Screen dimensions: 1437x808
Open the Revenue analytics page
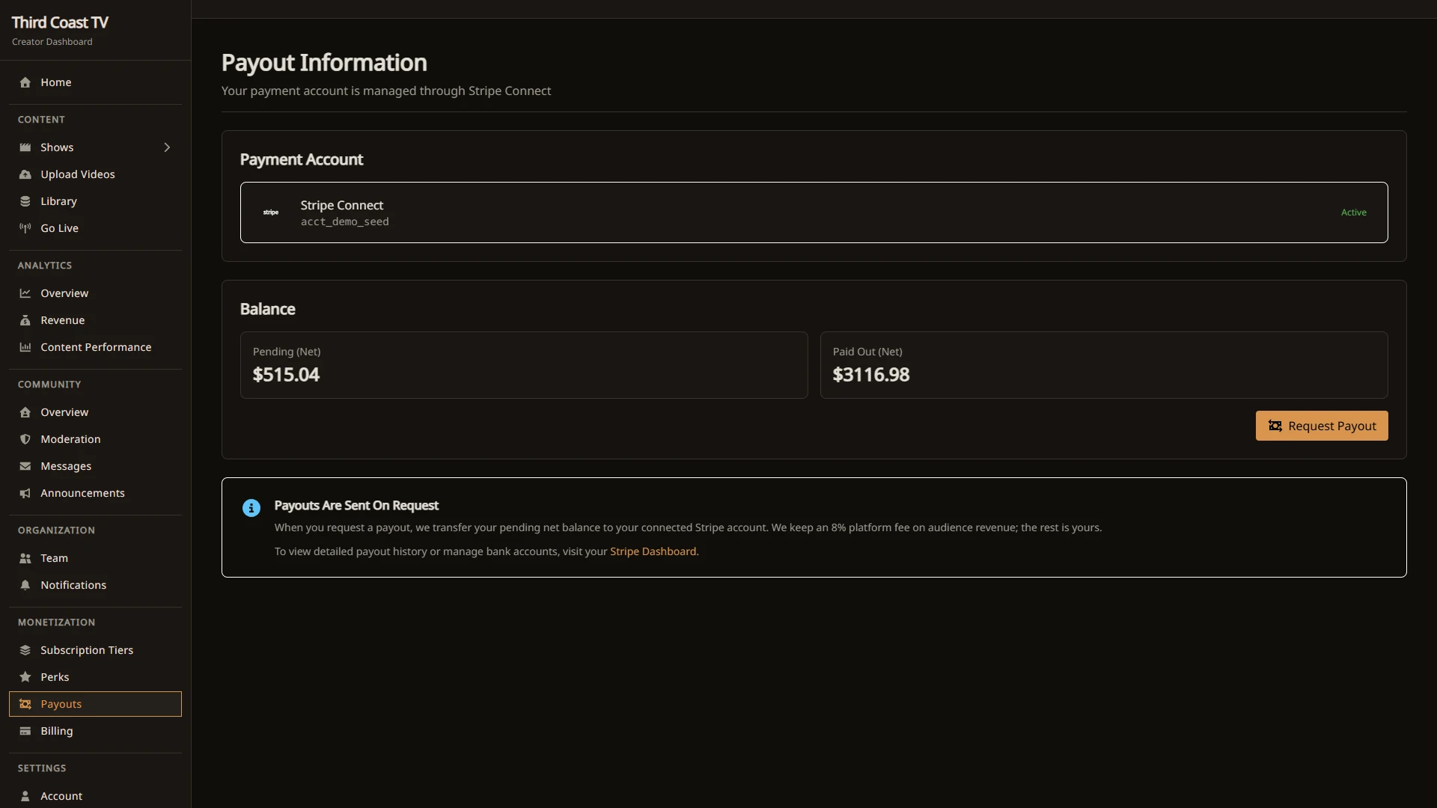point(95,320)
